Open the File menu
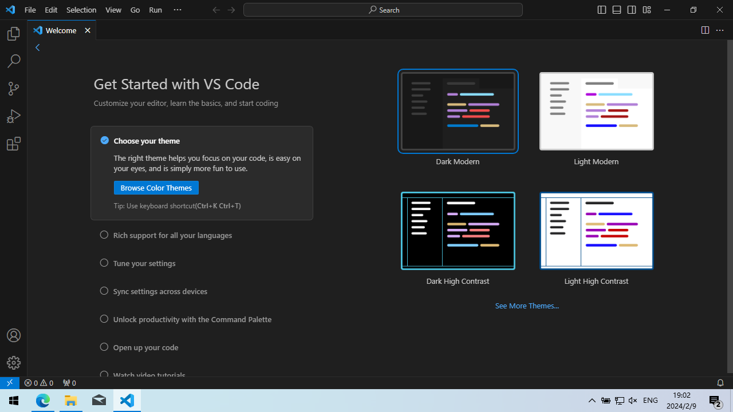The height and width of the screenshot is (412, 733). tap(30, 10)
